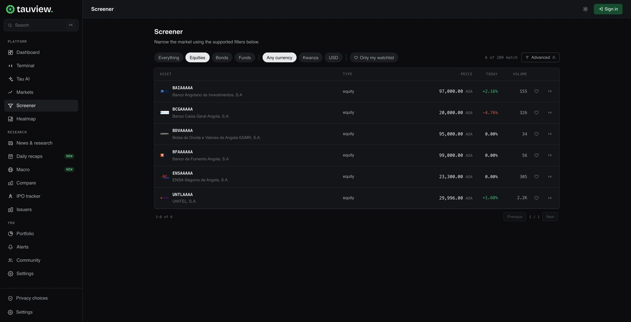The image size is (631, 322).
Task: Open the Community page
Action: 41,260
